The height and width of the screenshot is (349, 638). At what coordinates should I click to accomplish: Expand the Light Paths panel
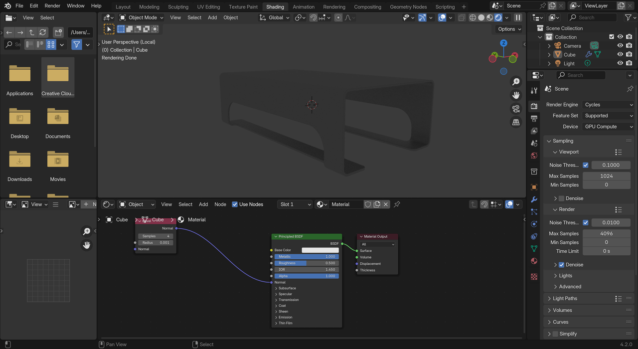(565, 299)
